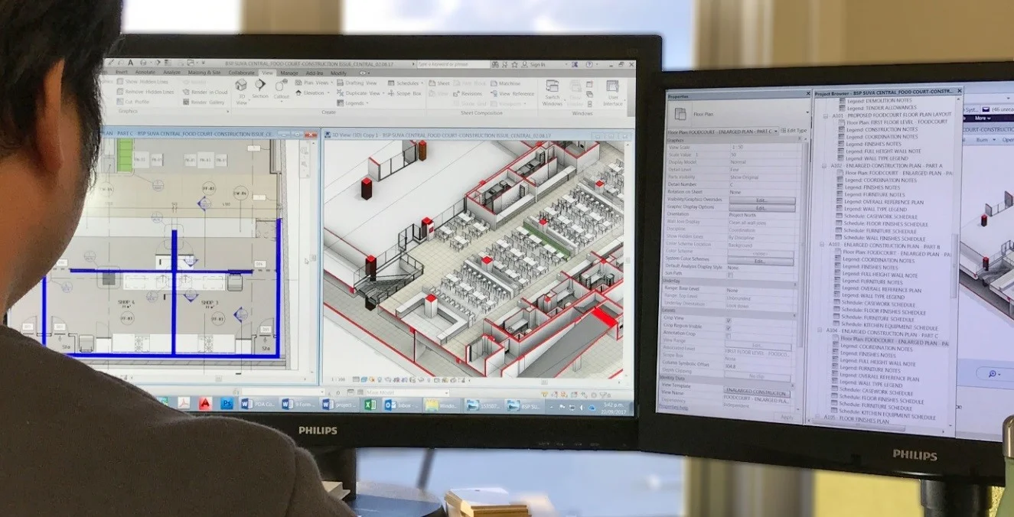Switch to the Analyze ribbon tab
The image size is (1014, 517).
point(171,72)
